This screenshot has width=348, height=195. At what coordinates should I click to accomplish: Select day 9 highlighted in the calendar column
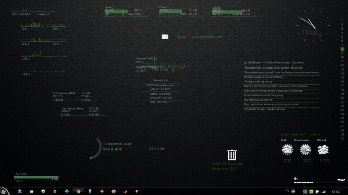coord(342,49)
